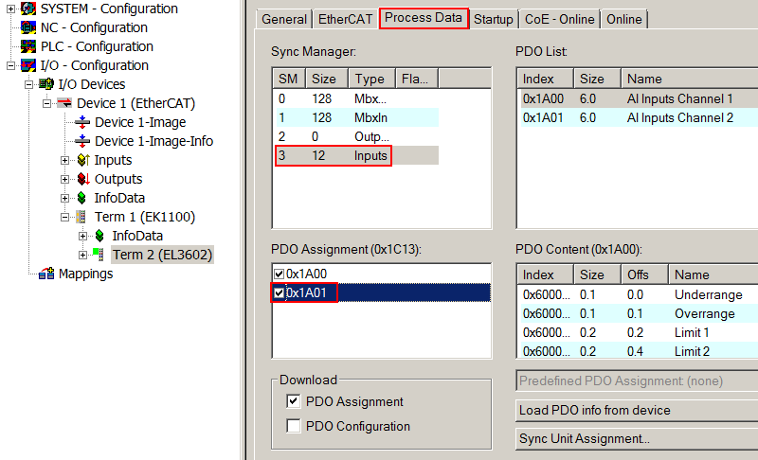The height and width of the screenshot is (460, 758).
Task: Select Device 1-Image-Info in the tree
Action: coord(153,141)
